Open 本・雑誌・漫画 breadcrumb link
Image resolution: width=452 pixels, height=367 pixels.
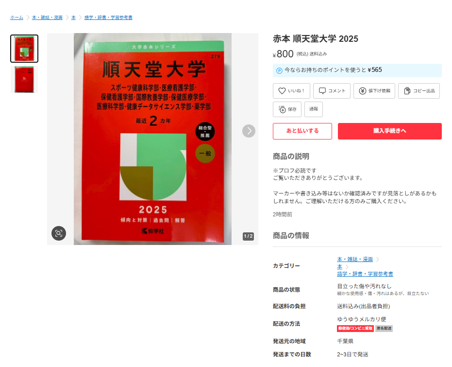click(x=47, y=17)
